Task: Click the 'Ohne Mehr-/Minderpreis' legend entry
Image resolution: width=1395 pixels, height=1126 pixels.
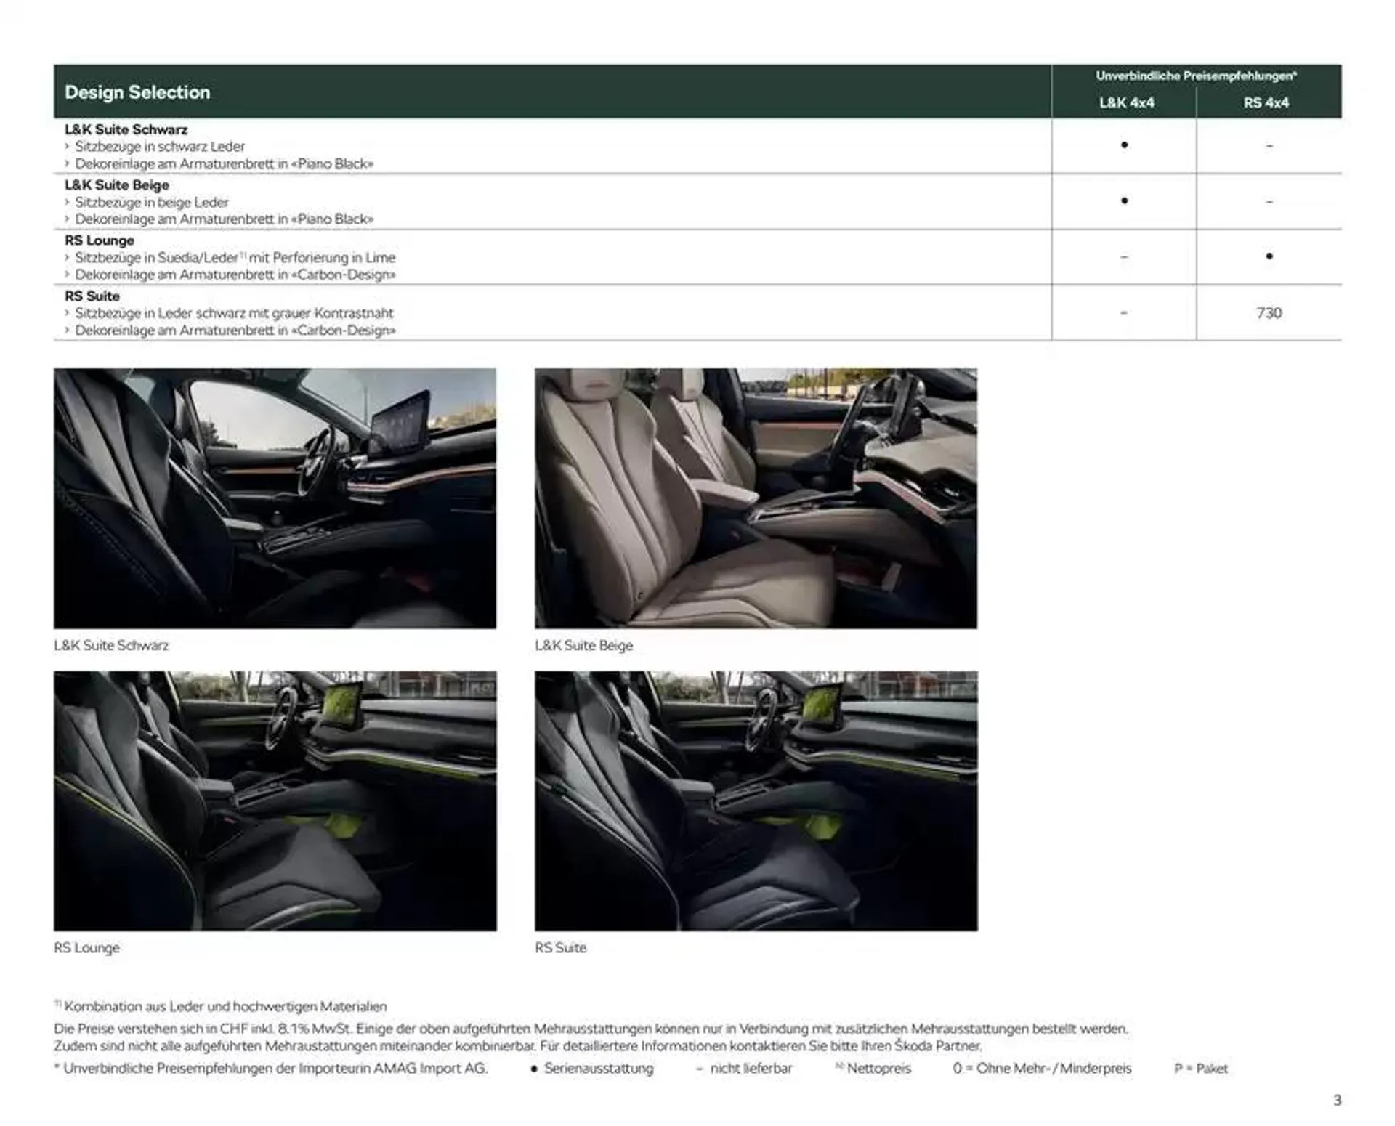Action: coord(1042,1069)
